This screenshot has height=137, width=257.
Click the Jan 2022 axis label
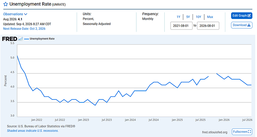pyautogui.click(x=37, y=120)
